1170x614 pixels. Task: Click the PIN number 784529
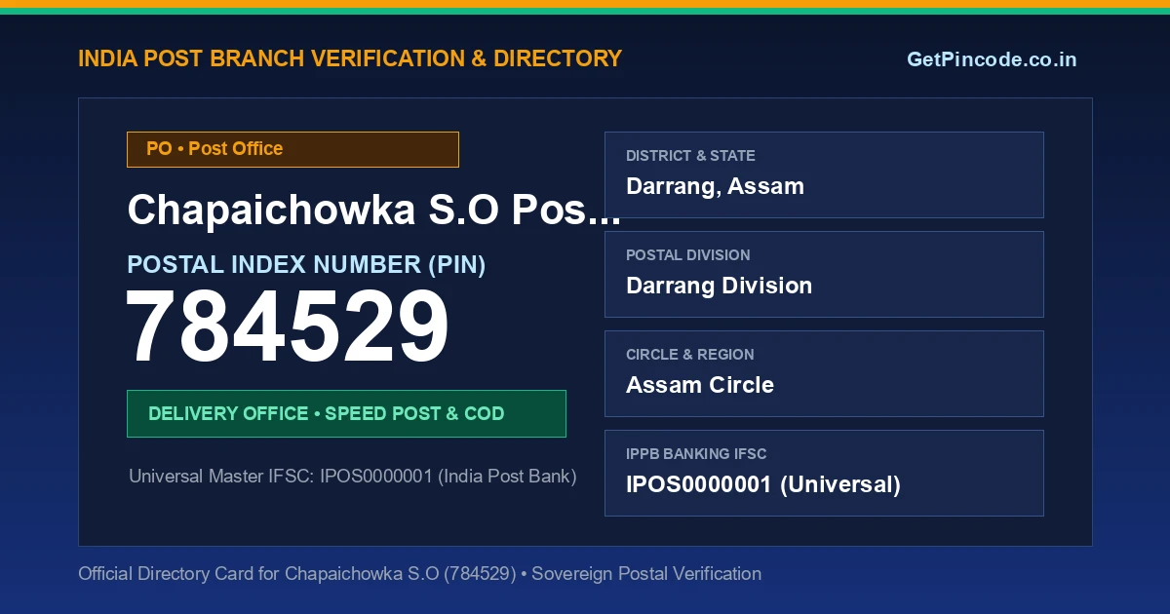288,327
